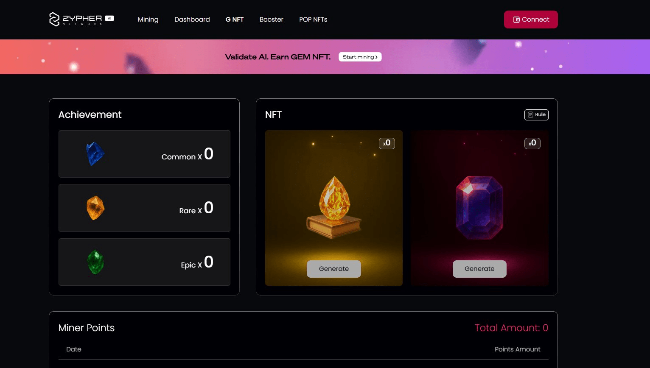This screenshot has height=368, width=650.
Task: Select the purple octagon gem NFT image
Action: pos(479,208)
